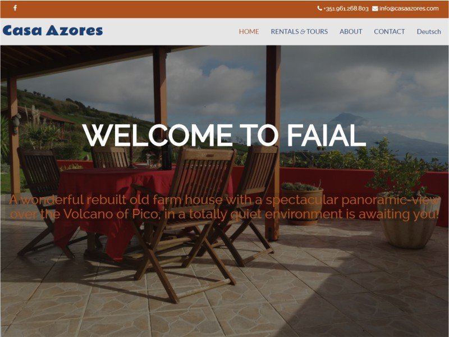Click the envelope mail icon
Screen dimensions: 449x337
point(375,8)
